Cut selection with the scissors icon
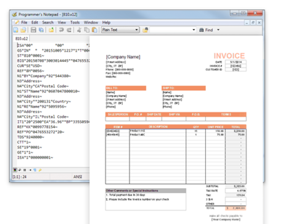 pos(79,30)
